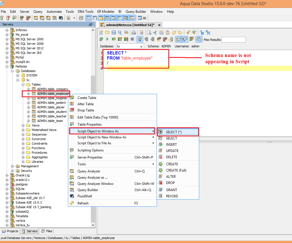Click the Print icon in editor toolbar
The image size is (292, 243).
(134, 33)
